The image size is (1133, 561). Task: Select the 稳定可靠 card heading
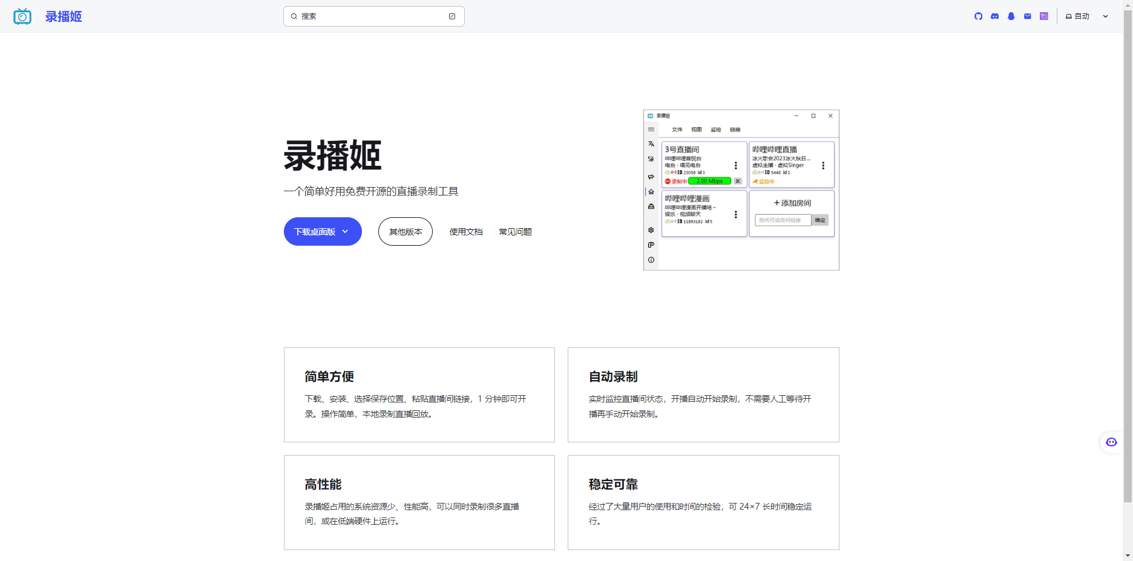[613, 484]
